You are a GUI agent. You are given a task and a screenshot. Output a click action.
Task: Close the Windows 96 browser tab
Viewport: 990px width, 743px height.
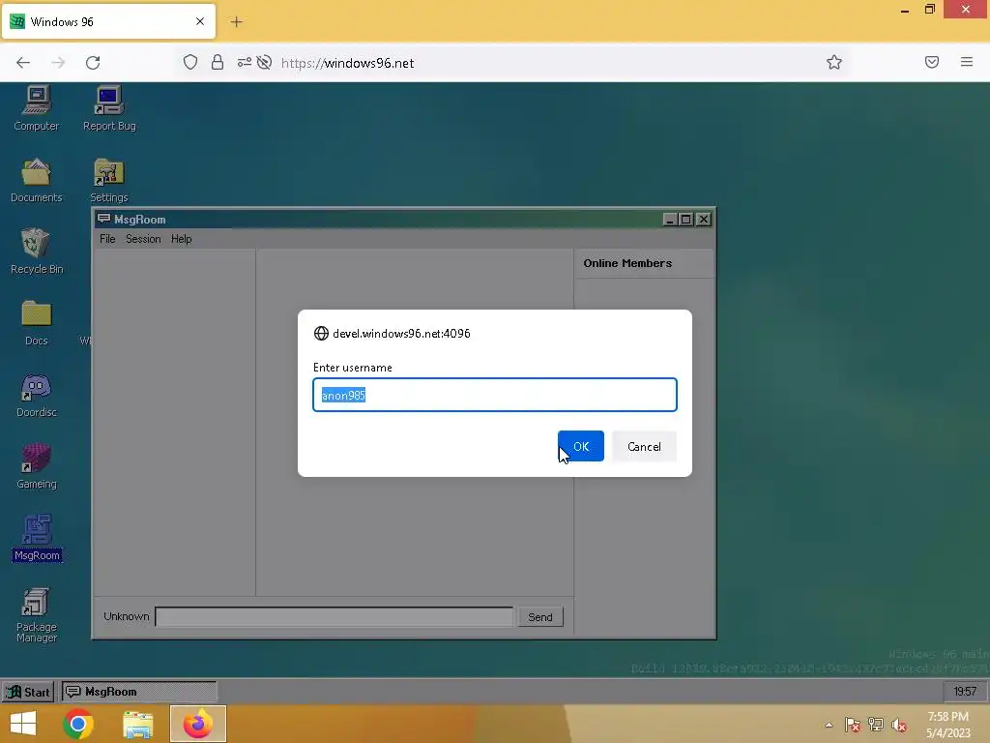(x=200, y=21)
